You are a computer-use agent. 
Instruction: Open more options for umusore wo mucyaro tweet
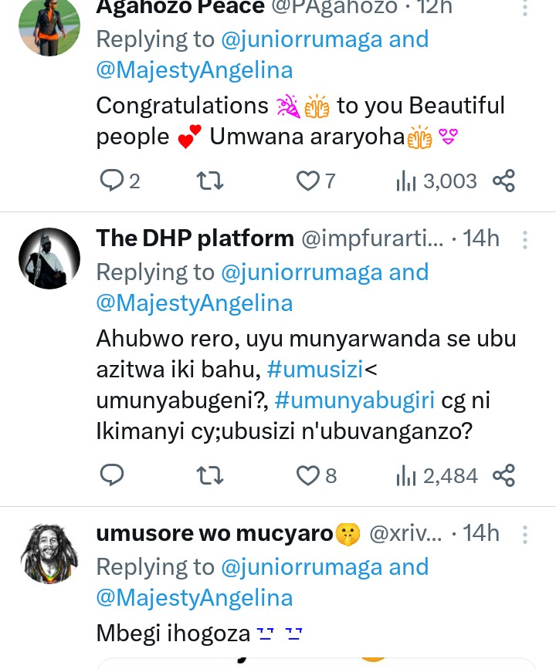click(x=525, y=535)
